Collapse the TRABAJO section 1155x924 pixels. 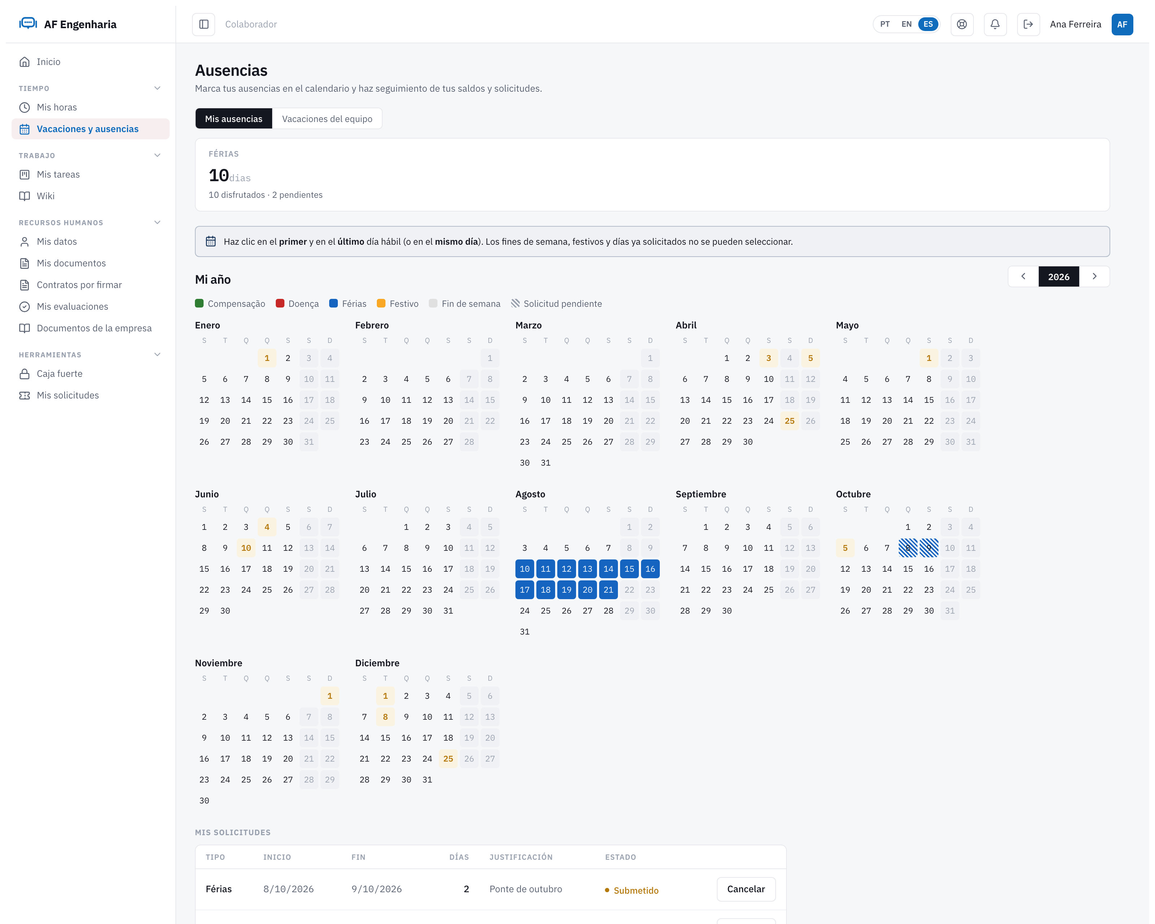pos(157,155)
